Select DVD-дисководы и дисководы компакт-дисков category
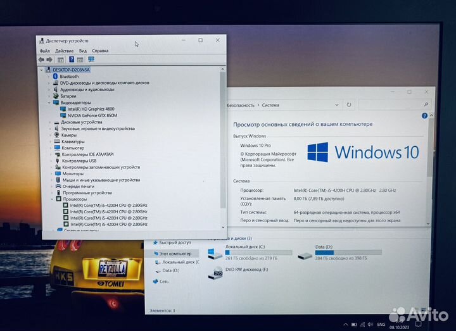 click(104, 83)
